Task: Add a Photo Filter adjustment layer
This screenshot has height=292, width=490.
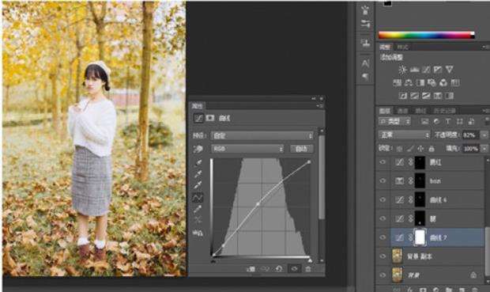Action: [432, 83]
